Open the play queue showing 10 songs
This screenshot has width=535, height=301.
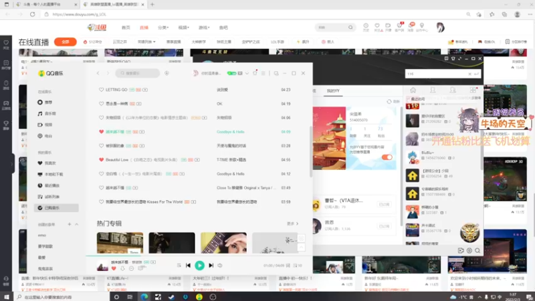298,265
